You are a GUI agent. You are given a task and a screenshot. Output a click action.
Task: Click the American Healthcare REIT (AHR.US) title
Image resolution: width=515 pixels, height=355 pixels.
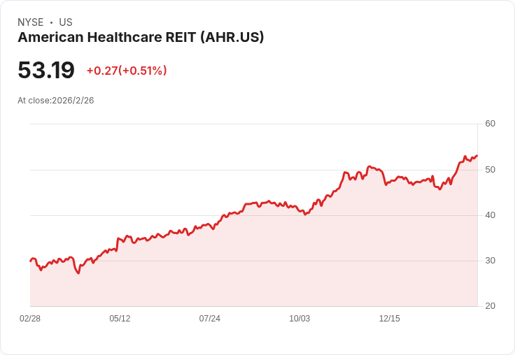click(x=141, y=37)
